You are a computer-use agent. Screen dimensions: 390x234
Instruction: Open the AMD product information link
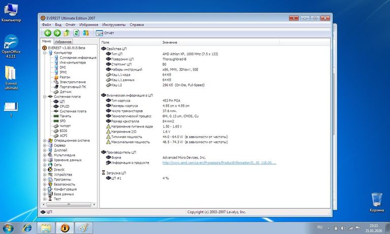pyautogui.click(x=219, y=162)
